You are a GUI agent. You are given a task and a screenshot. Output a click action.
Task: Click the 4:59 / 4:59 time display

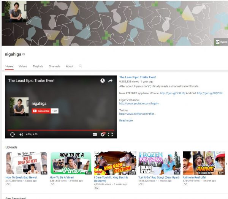click(x=32, y=134)
